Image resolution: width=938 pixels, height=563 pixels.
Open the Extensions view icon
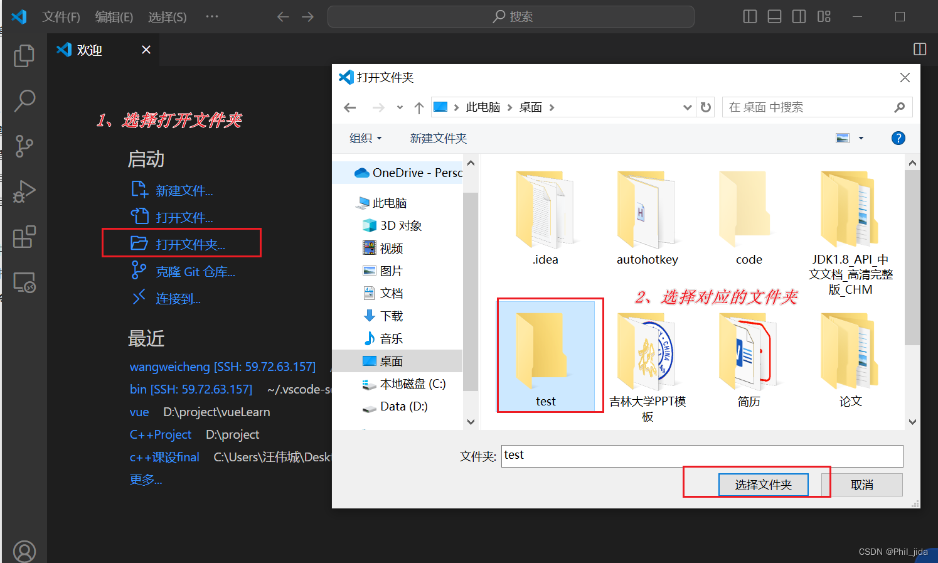tap(24, 236)
